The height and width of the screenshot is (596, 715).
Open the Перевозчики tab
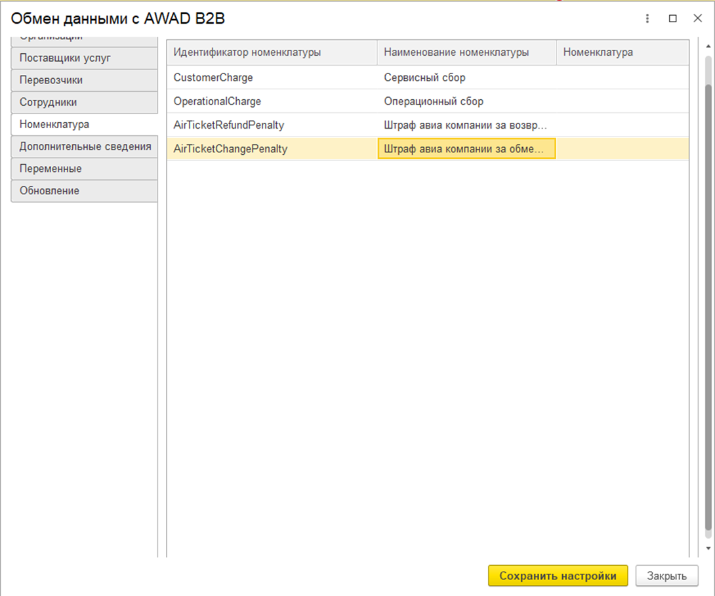tap(84, 80)
